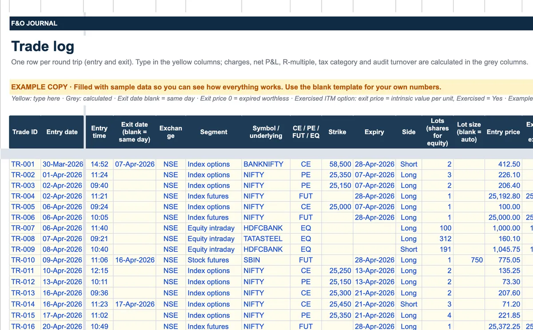Screen dimensions: 533x330
Task: Click Index options segment in TR-002 row
Action: (214, 175)
